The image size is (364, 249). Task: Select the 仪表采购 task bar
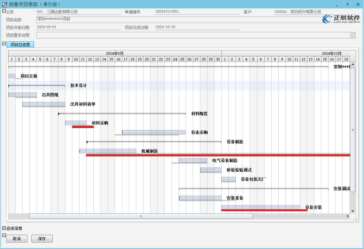[154, 132]
